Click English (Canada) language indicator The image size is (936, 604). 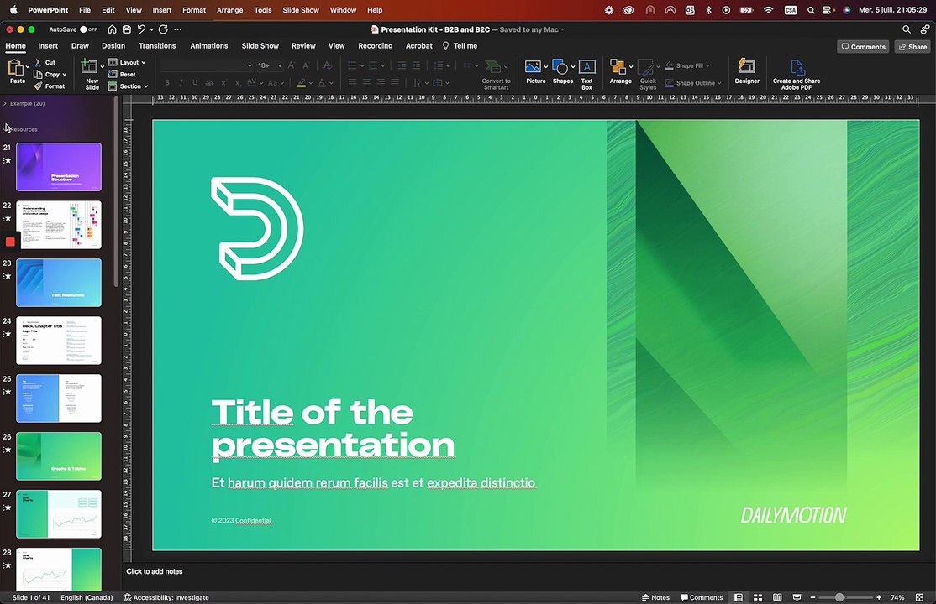[x=87, y=597]
